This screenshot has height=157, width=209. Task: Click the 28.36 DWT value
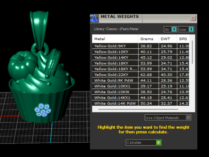(x=166, y=81)
